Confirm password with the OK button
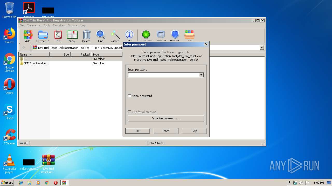 pyautogui.click(x=137, y=131)
